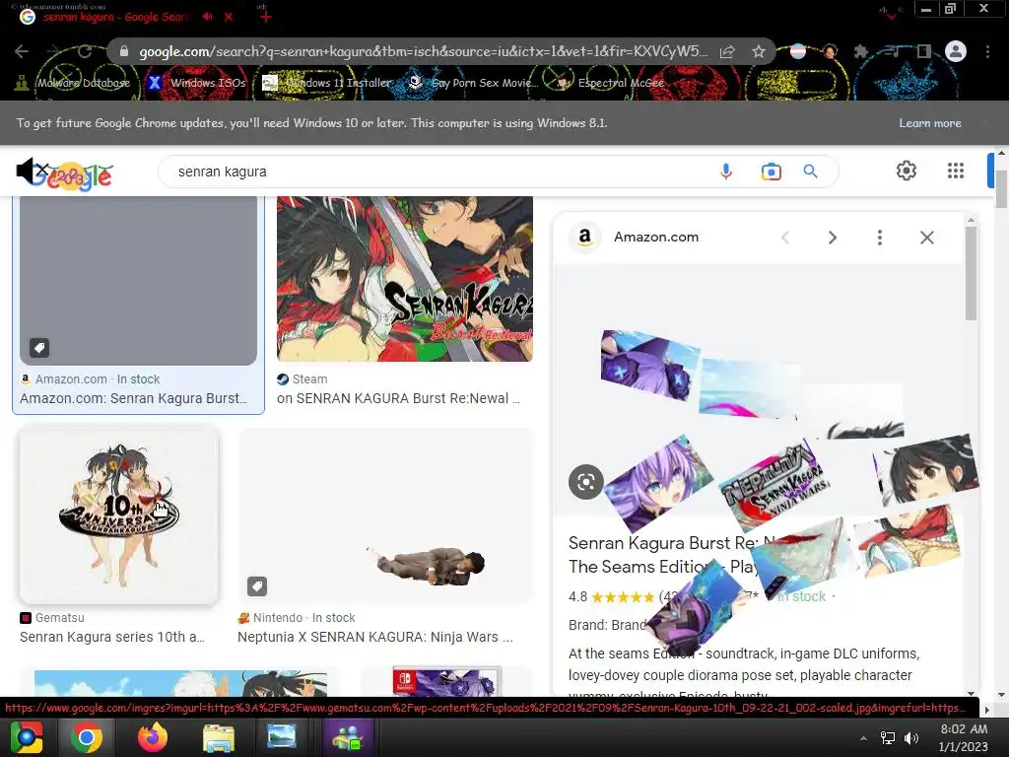Click the product tag icon on Amazon thumbnail

pyautogui.click(x=39, y=348)
